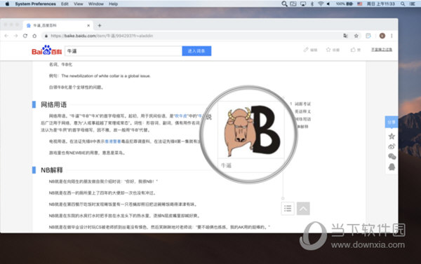Click the Baidu Baike logo

pos(47,50)
